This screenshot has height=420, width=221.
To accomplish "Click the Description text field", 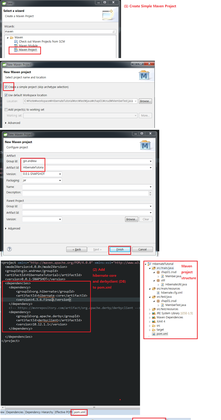I will [85, 193].
